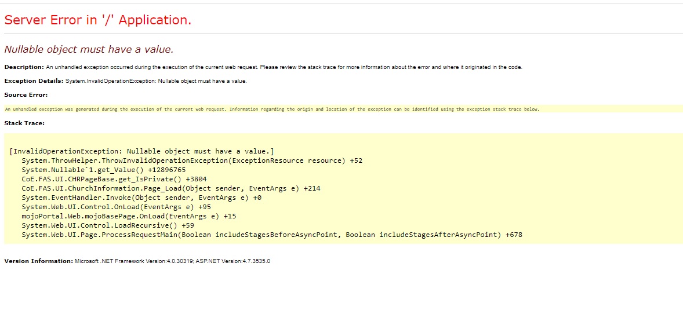Click the 'CoE.FAS.UI.ChurchInformation.Page_Load' stack line
The height and width of the screenshot is (325, 683).
tap(170, 188)
